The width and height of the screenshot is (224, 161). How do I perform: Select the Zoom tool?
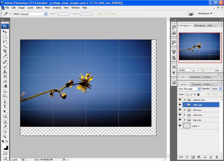[x=5, y=136]
